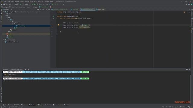Click the Save All disk icon
Image resolution: width=193 pixels, height=108 pixels.
pyautogui.click(x=4, y=4)
